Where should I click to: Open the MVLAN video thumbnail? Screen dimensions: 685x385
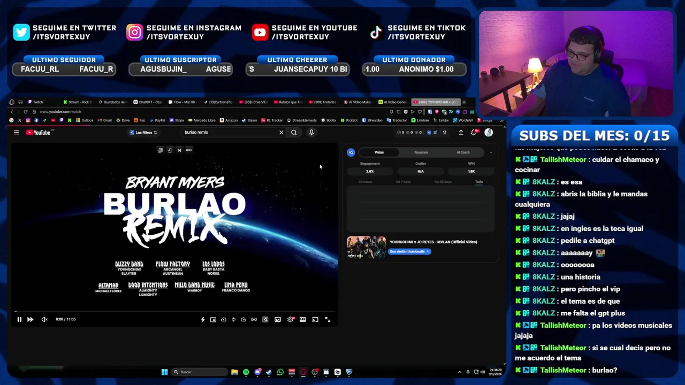[366, 248]
